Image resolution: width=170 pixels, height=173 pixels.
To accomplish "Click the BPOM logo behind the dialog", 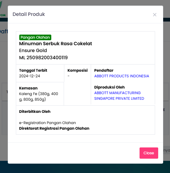I will pyautogui.click(x=3, y=9).
